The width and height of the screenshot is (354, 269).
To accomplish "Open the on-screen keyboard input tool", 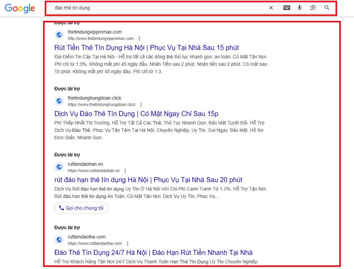I will click(287, 8).
